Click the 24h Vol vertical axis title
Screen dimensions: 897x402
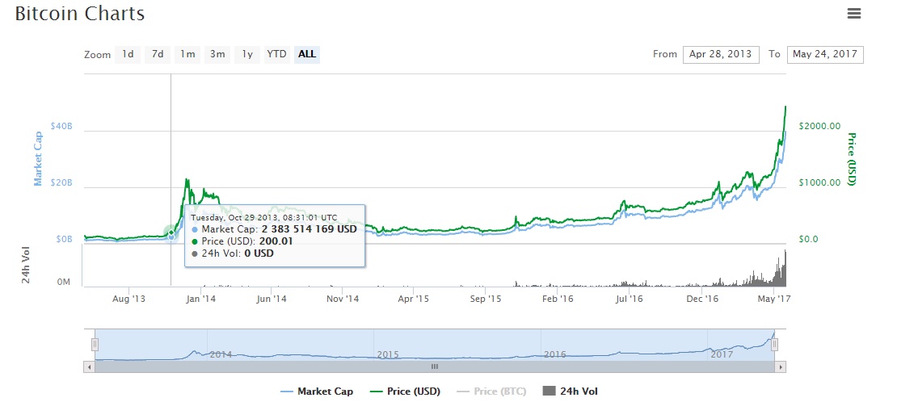point(26,265)
